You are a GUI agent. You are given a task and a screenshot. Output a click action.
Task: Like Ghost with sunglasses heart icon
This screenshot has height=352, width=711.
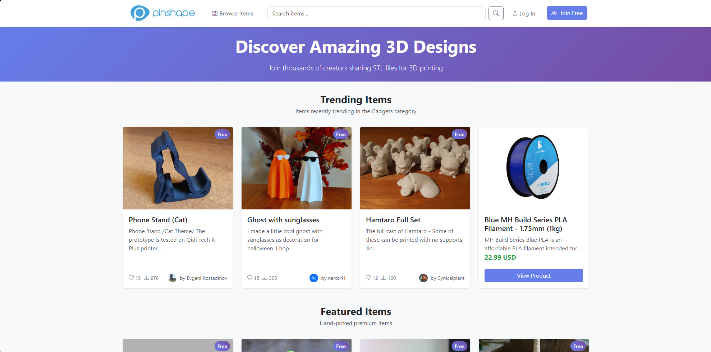pyautogui.click(x=250, y=278)
